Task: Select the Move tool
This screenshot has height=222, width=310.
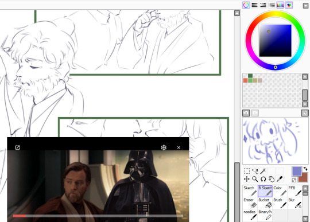Action: click(x=247, y=179)
